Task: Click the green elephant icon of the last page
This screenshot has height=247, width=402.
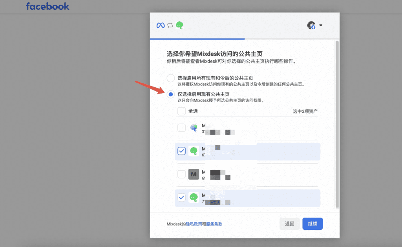Action: [194, 198]
